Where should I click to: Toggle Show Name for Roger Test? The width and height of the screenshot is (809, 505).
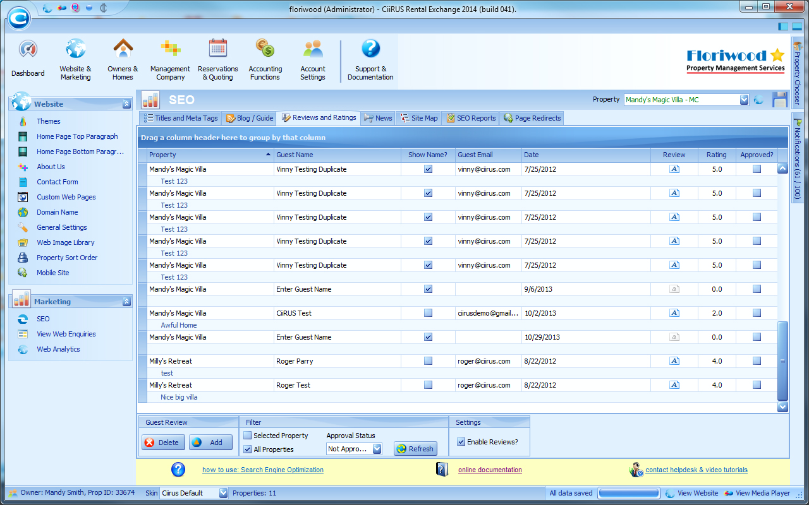429,385
